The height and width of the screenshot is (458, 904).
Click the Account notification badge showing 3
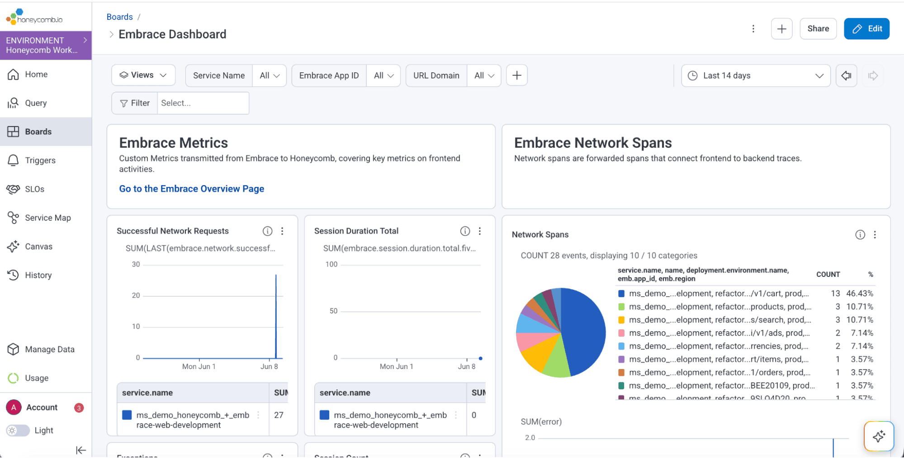[79, 408]
